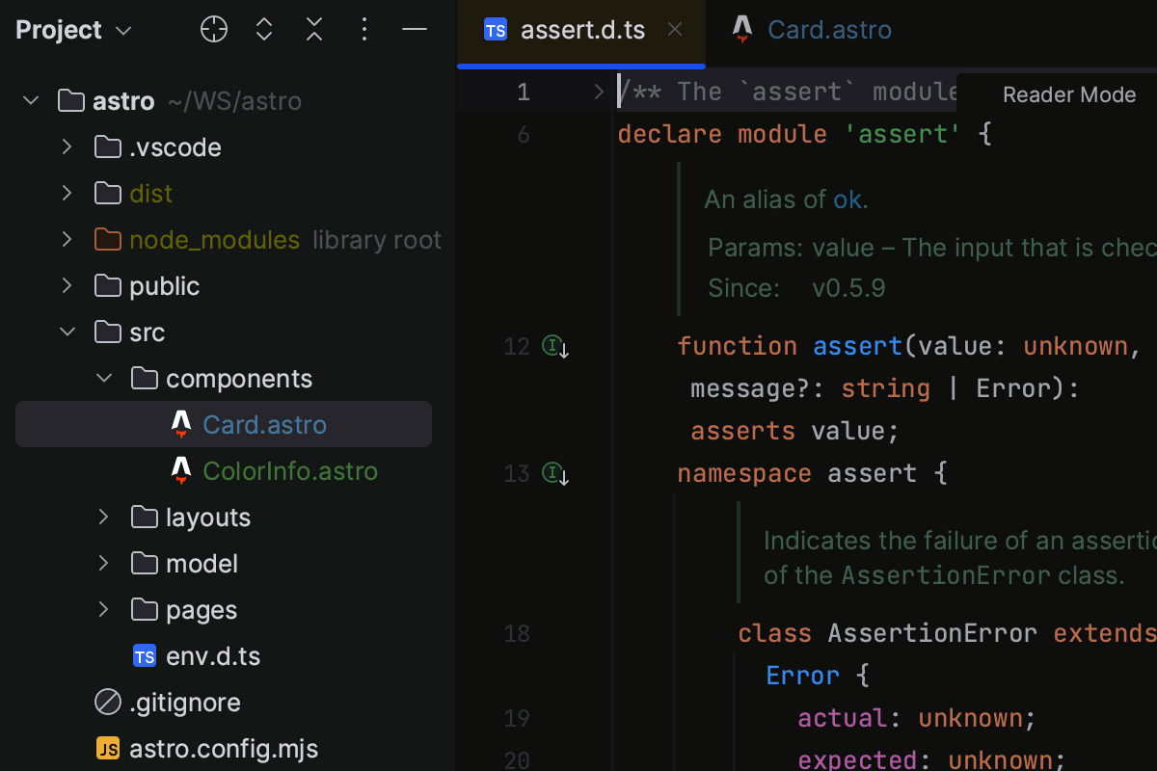The image size is (1157, 771).
Task: Toggle Reader Mode for the documentation comment
Action: point(1068,94)
